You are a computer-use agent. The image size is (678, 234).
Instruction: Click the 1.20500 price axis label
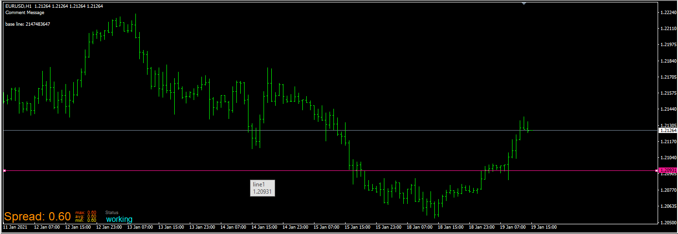[x=668, y=222]
